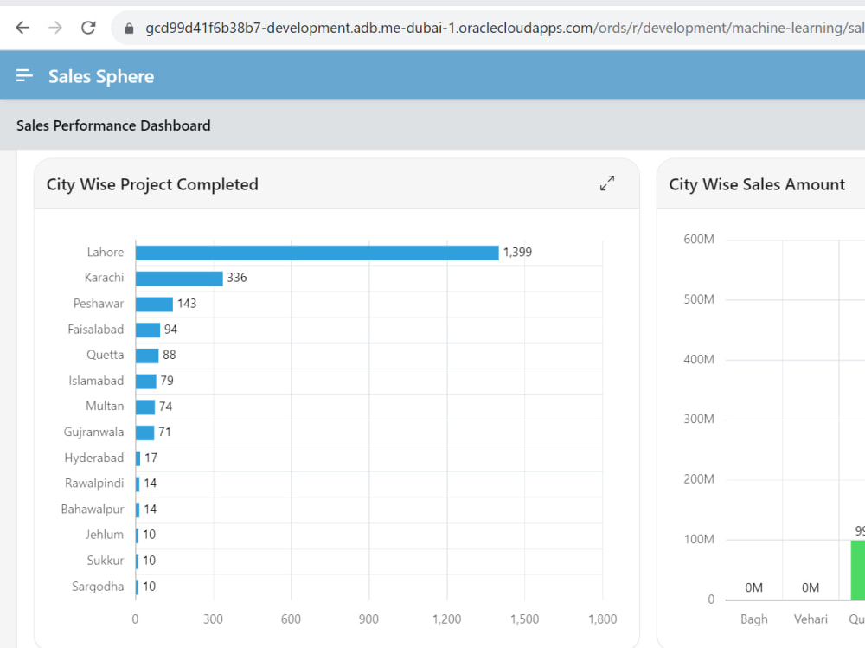Image resolution: width=865 pixels, height=648 pixels.
Task: Select the Multan bar with value 74
Action: (145, 407)
